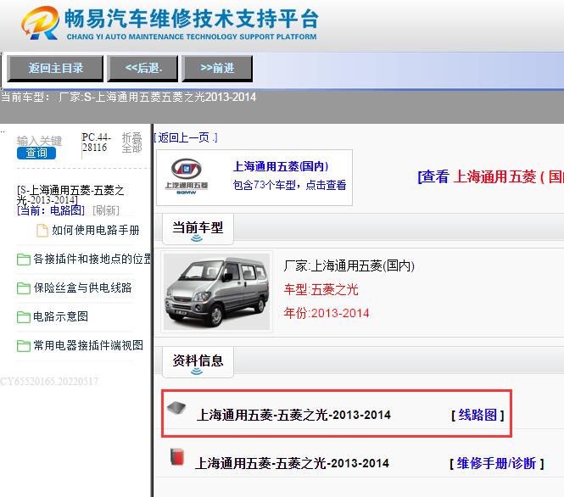Click 折叠全部 to collapse all
The width and height of the screenshot is (564, 497).
pyautogui.click(x=131, y=142)
